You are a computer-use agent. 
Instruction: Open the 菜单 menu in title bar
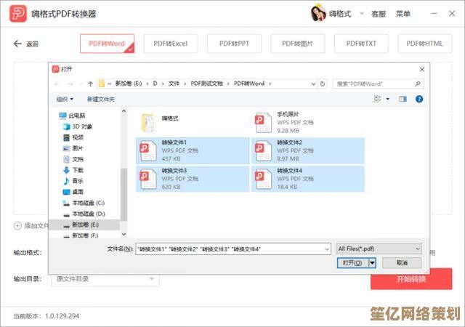[403, 14]
